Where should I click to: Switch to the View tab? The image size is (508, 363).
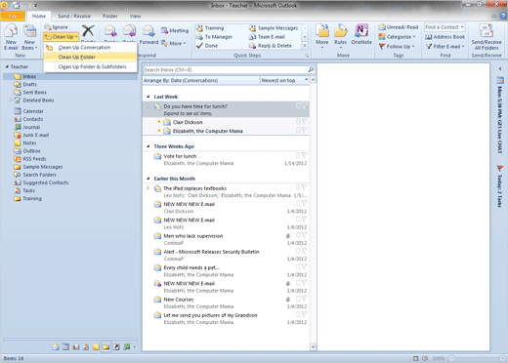coord(135,16)
